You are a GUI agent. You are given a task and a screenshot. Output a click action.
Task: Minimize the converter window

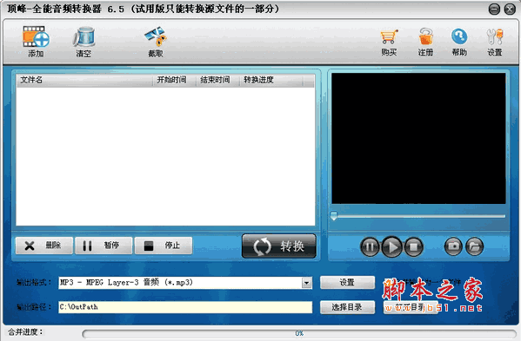(x=494, y=9)
